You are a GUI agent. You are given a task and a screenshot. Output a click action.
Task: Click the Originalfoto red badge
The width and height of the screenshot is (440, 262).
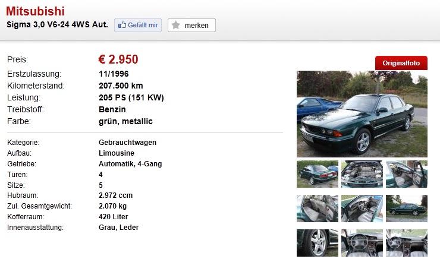click(x=401, y=63)
